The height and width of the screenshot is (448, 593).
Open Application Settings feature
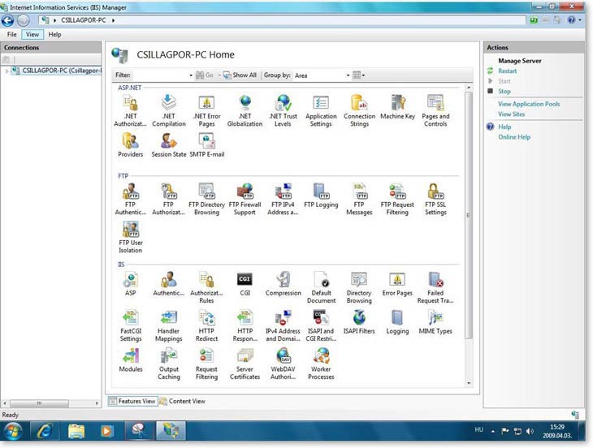pos(321,110)
